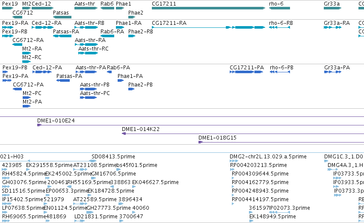
Task: Select BAC clone DME1-010E24
Action: tap(201, 125)
